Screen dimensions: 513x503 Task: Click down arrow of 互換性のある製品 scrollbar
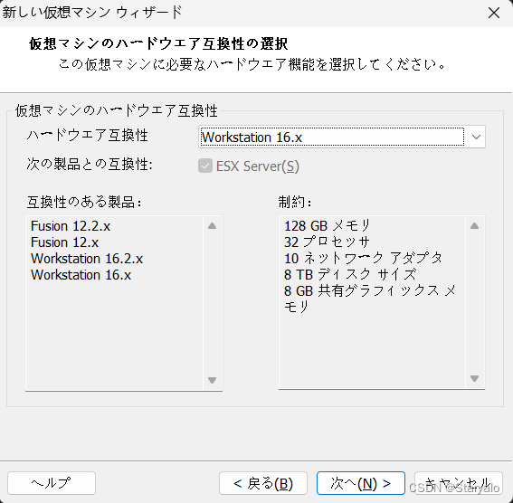coord(213,380)
